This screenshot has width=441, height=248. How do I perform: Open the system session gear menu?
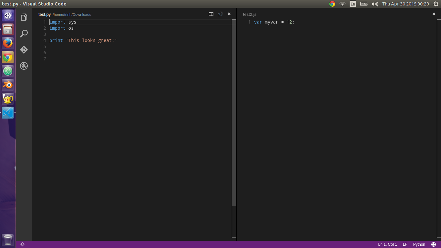(436, 4)
